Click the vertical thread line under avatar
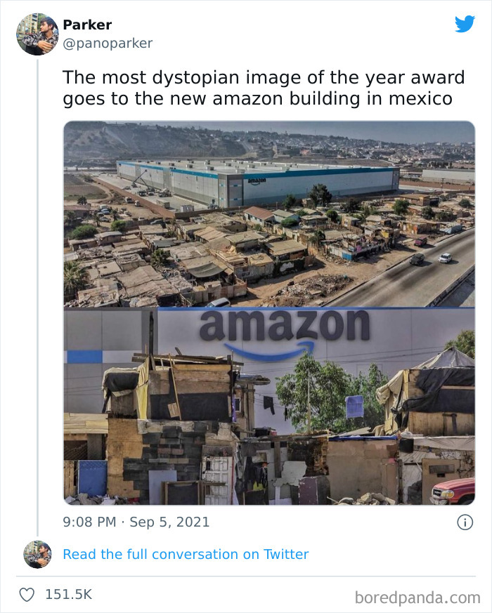 pyautogui.click(x=37, y=298)
